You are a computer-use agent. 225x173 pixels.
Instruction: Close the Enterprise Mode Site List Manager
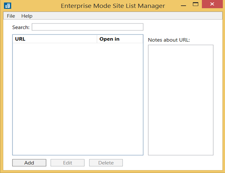212,4
